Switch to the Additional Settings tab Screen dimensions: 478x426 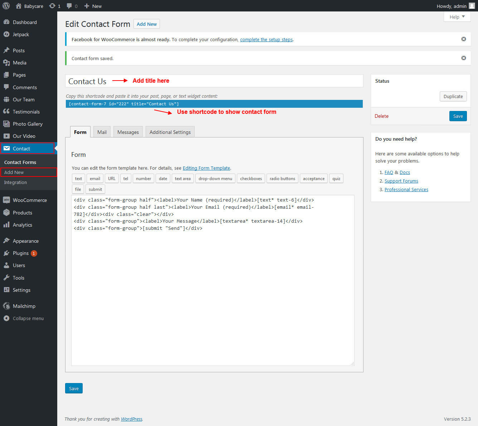coord(170,132)
